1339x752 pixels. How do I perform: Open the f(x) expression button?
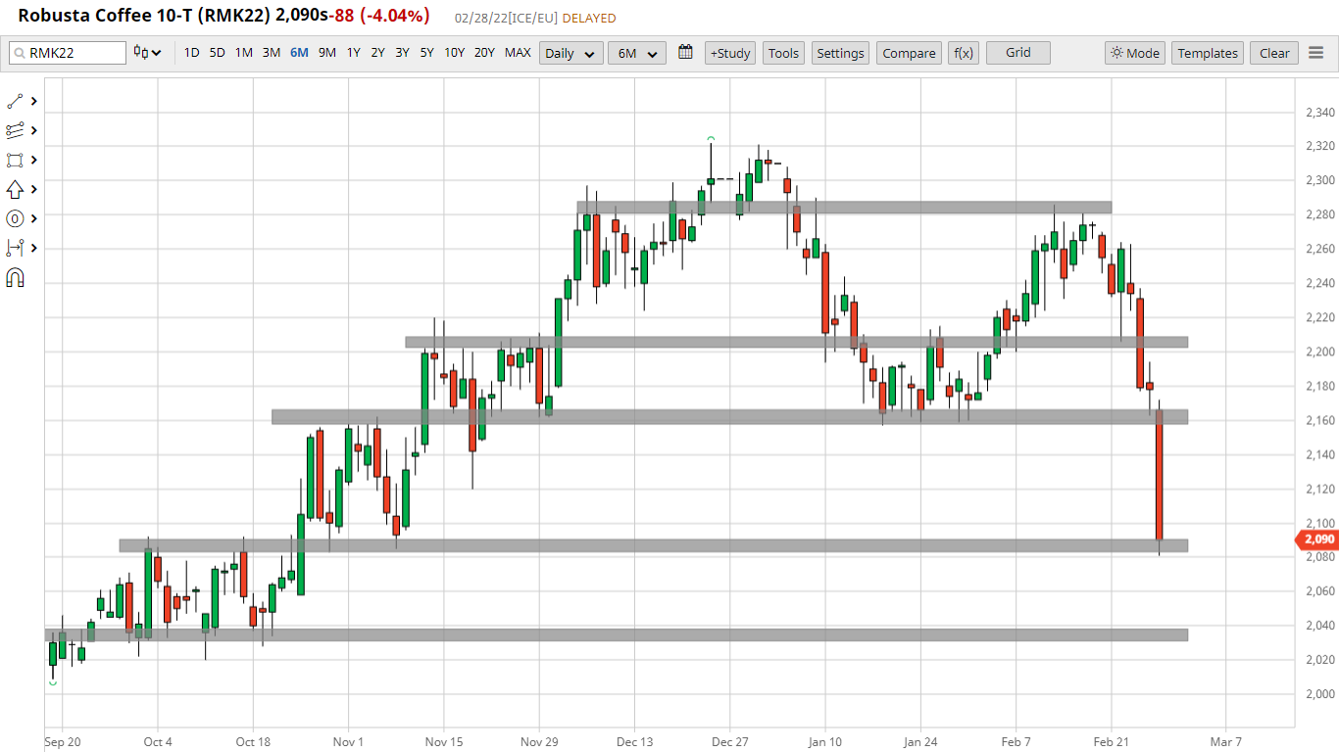[x=964, y=53]
